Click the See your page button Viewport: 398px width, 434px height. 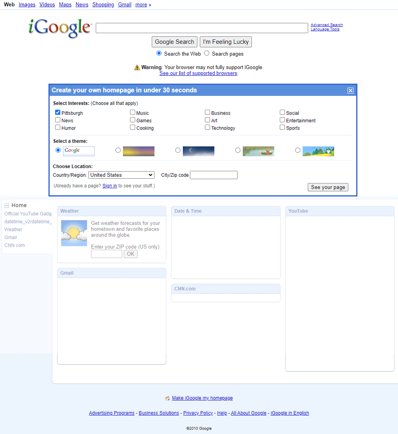[328, 187]
